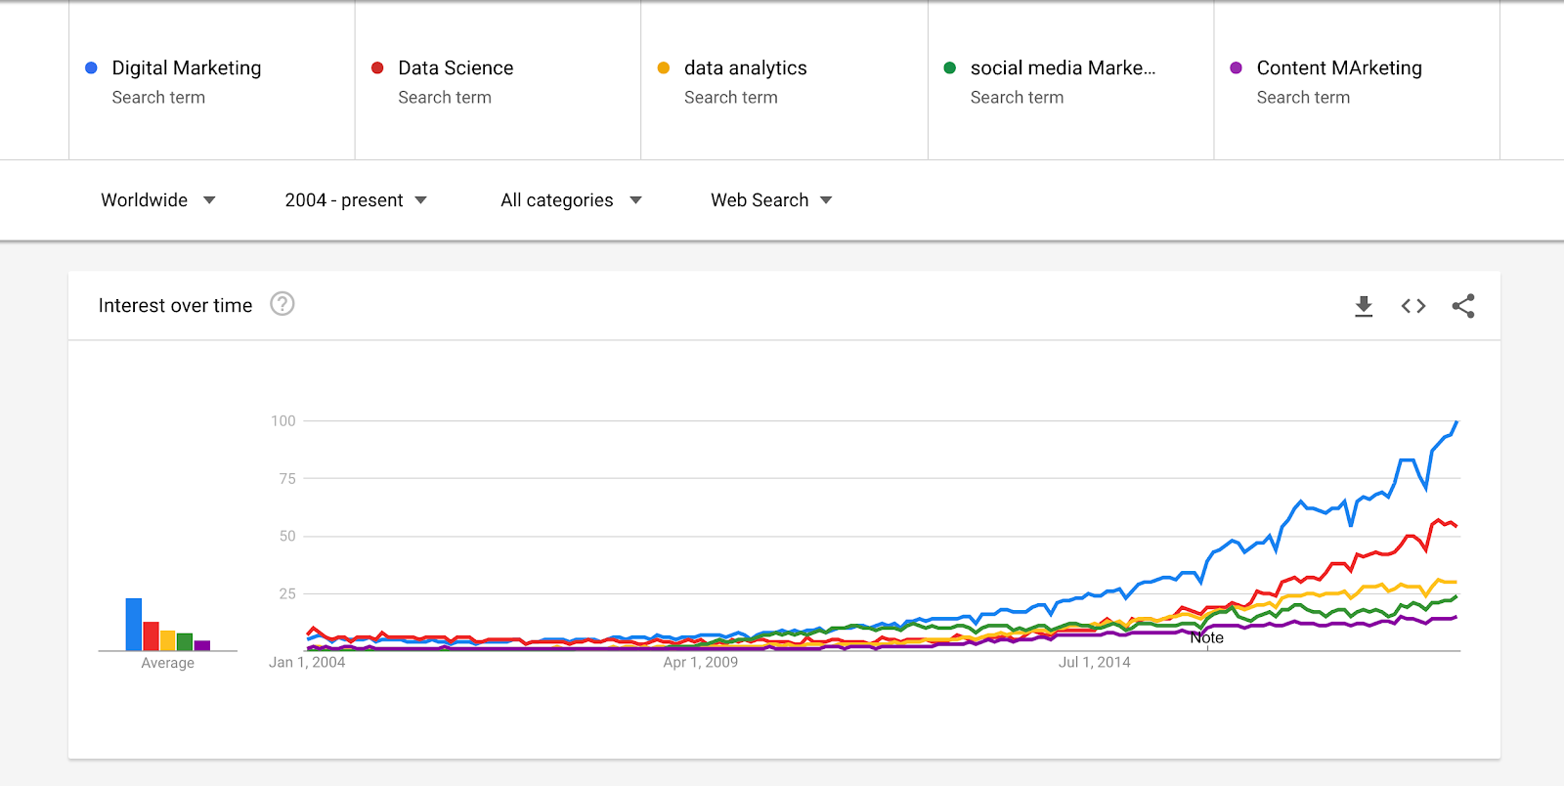Select the Digital Marketing search term
The width and height of the screenshot is (1564, 786).
point(187,68)
